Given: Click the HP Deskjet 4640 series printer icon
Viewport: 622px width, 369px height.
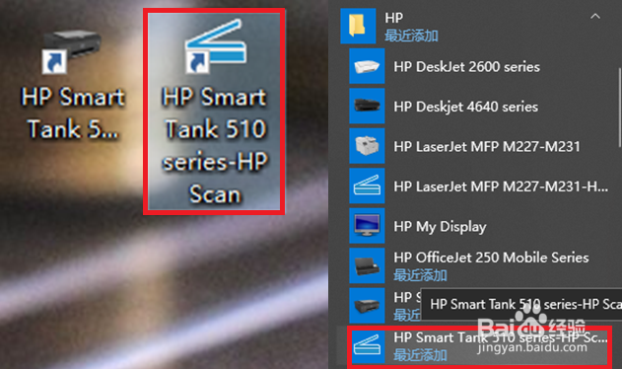Looking at the screenshot, I should [x=367, y=106].
